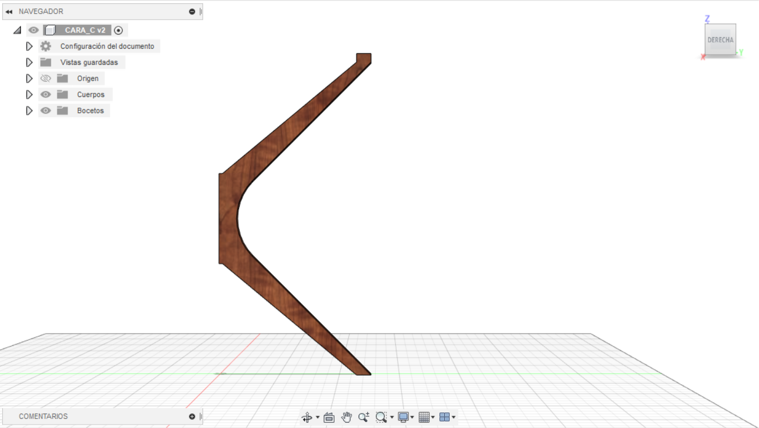Open the Viewports layout icon

444,417
